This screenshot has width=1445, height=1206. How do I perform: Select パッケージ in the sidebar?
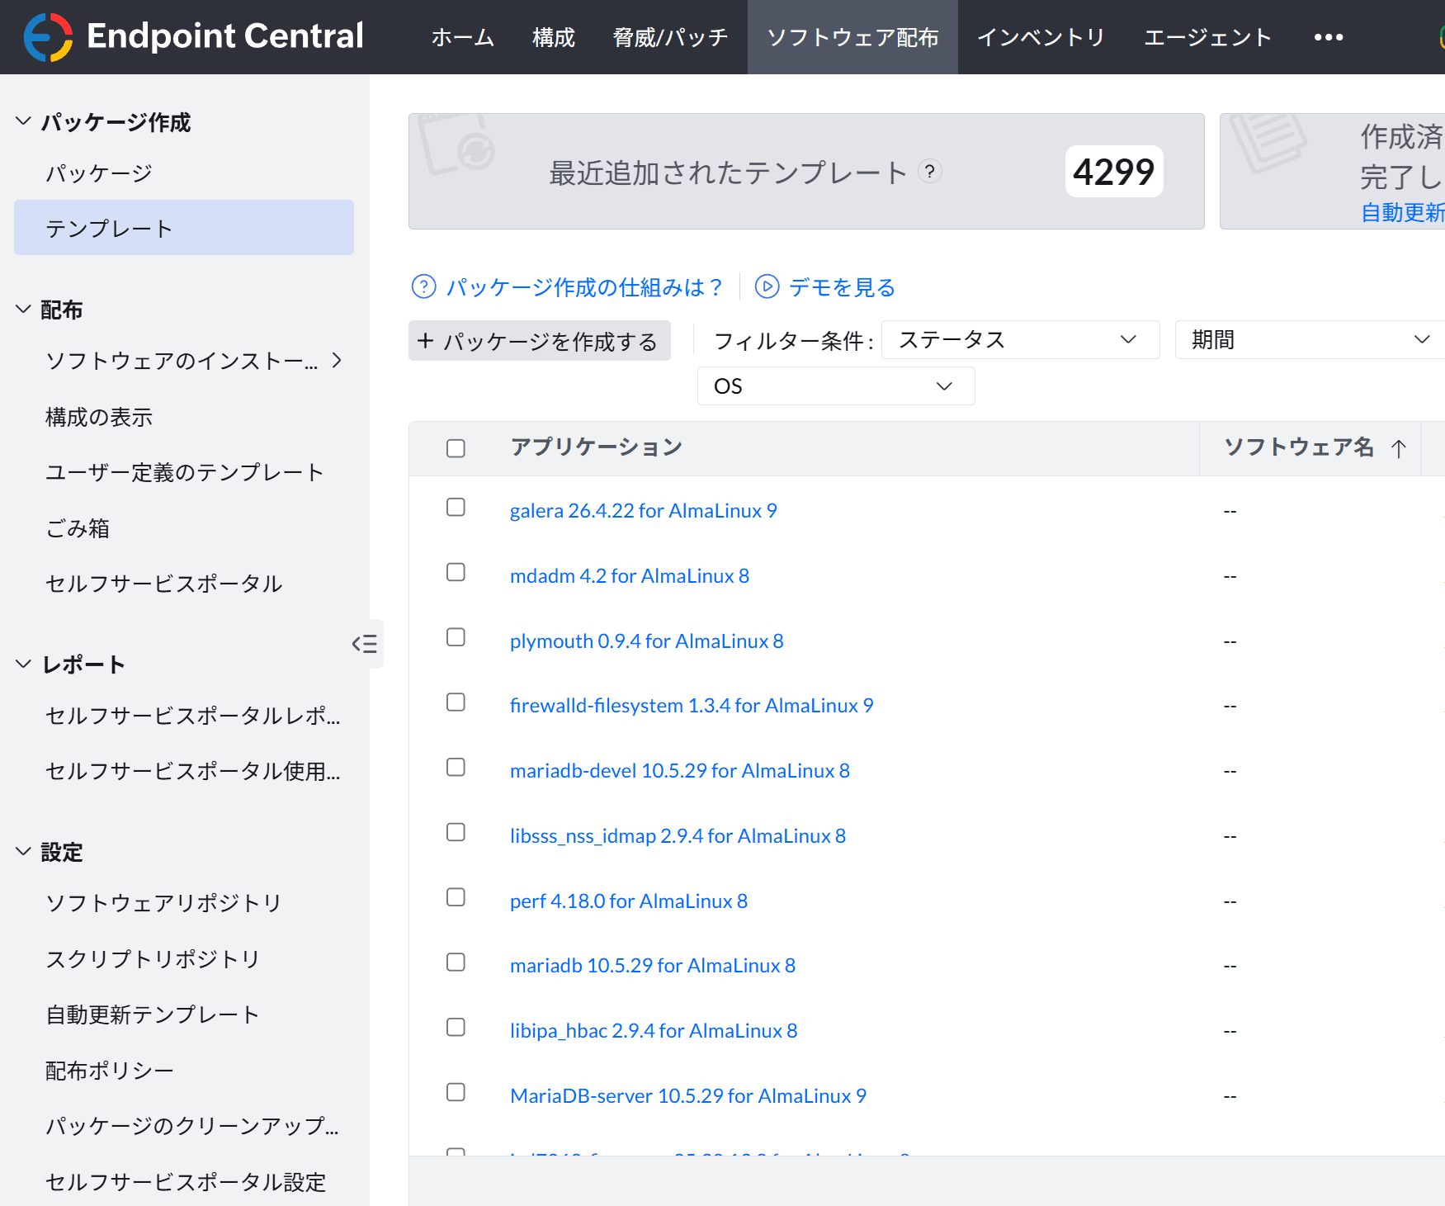(x=99, y=173)
